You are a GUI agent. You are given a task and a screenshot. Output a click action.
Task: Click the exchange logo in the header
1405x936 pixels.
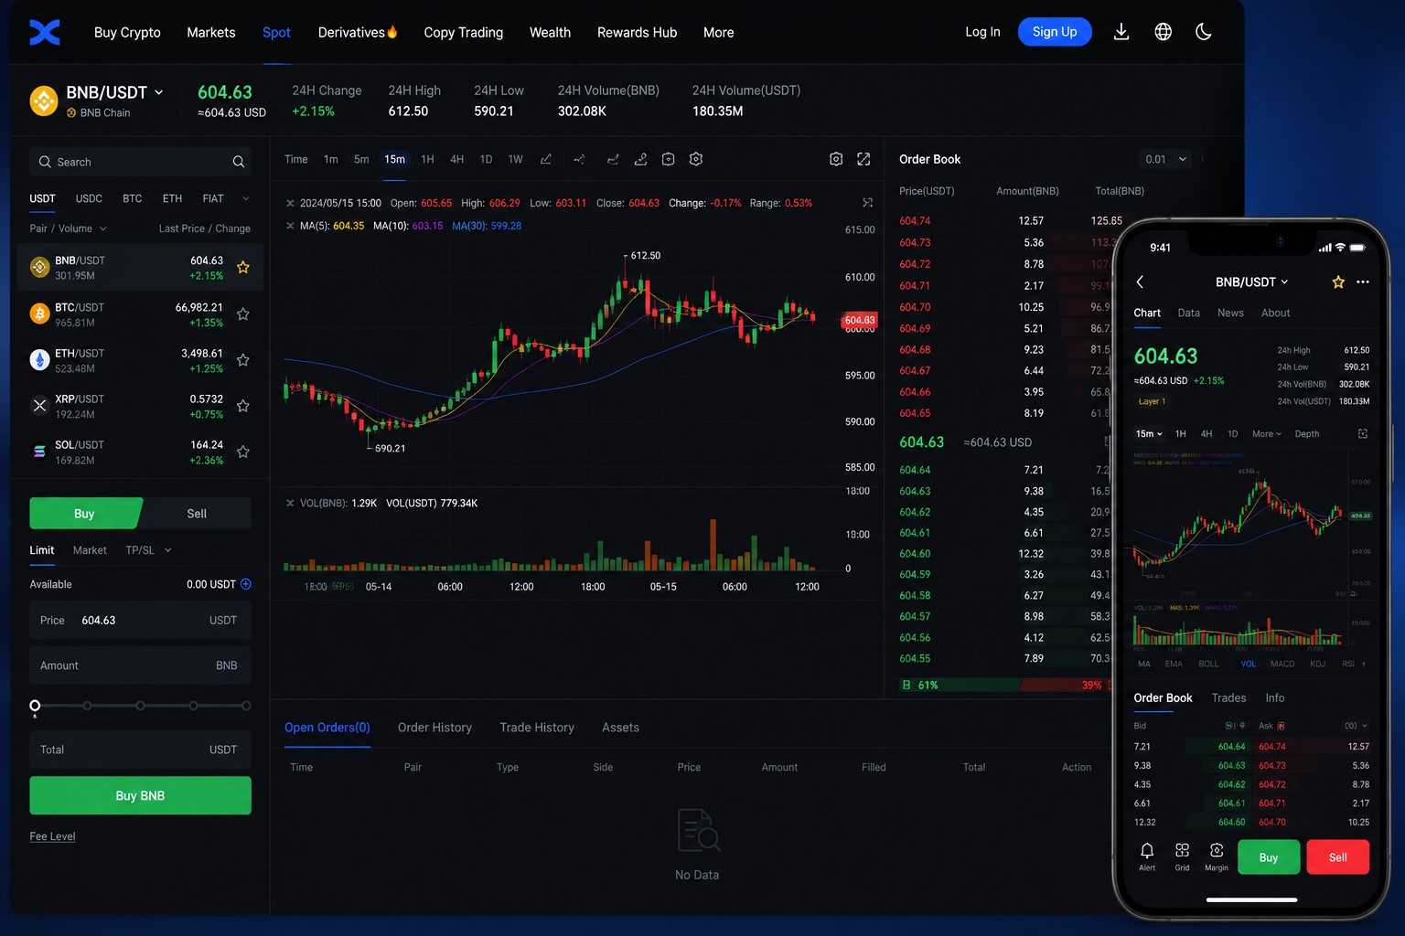[45, 32]
